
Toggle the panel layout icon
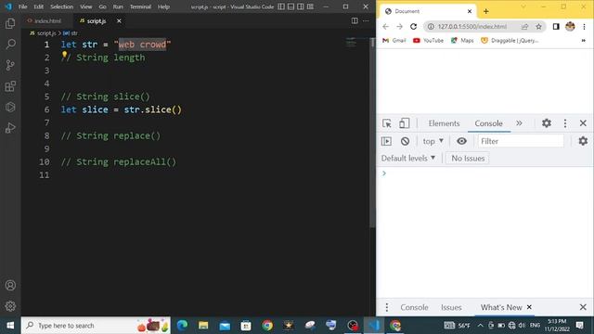(x=291, y=6)
